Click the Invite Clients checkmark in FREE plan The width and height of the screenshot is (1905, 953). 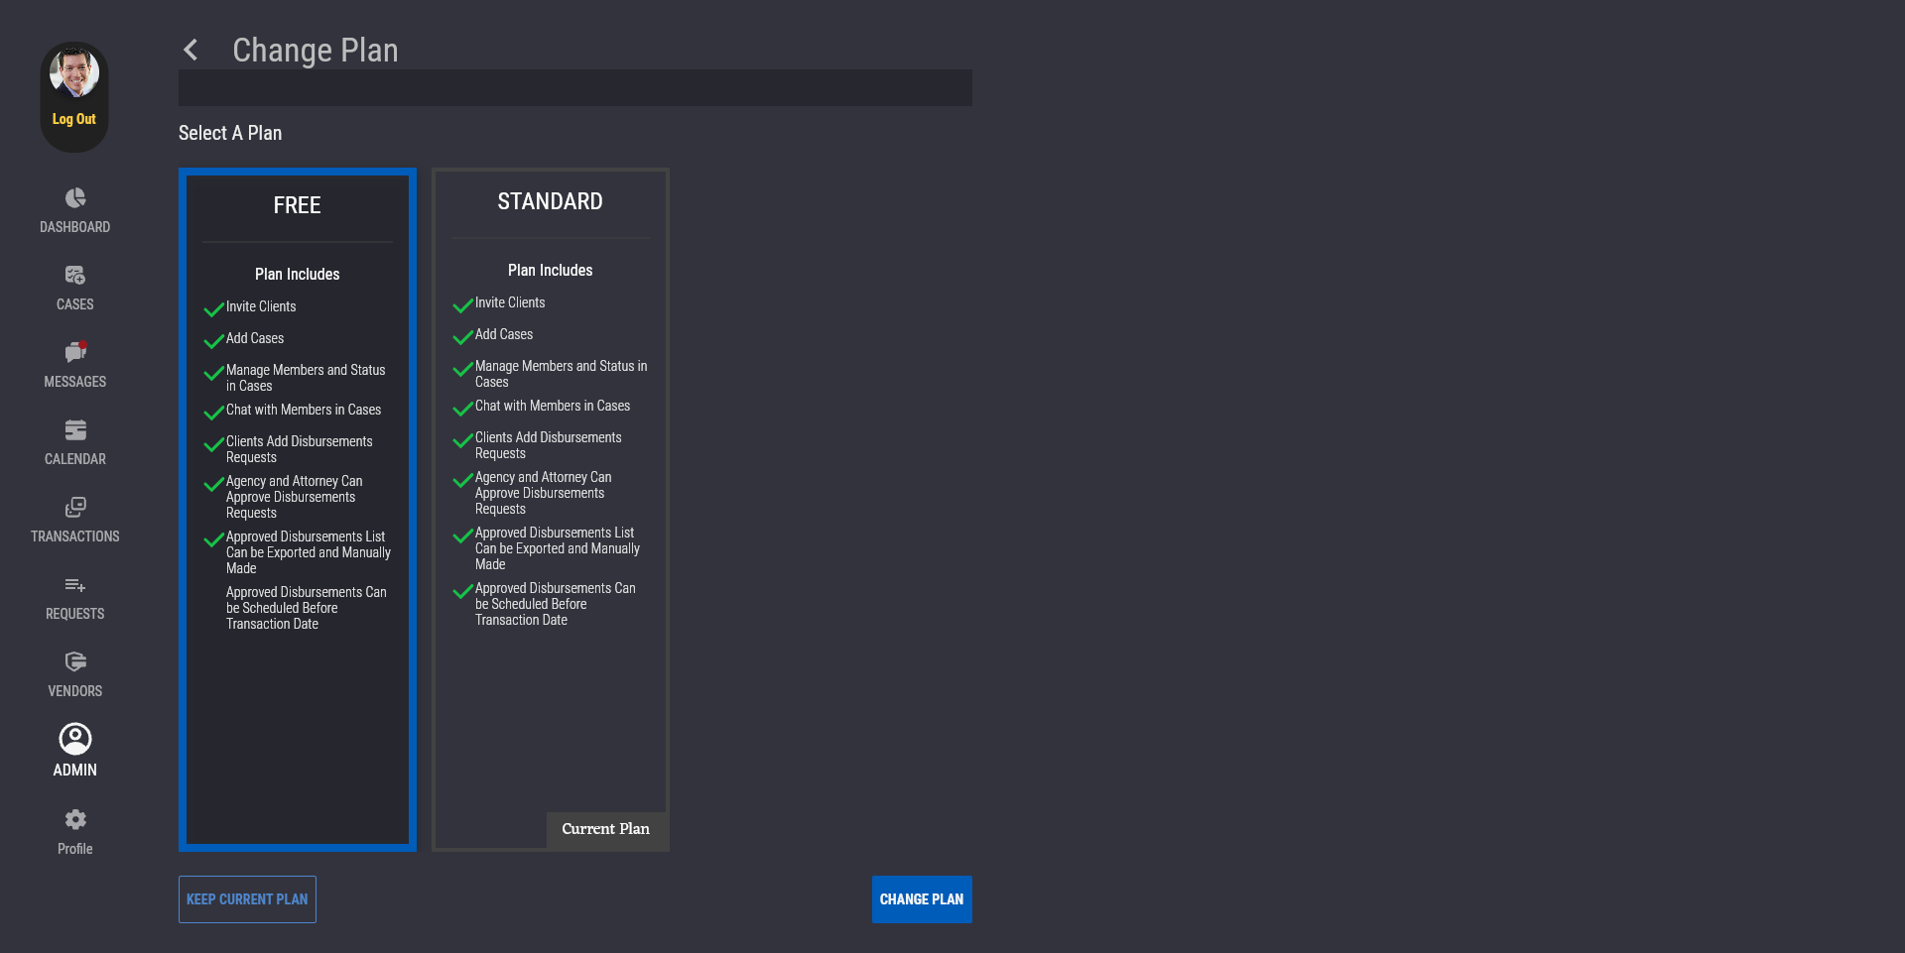pyautogui.click(x=213, y=309)
